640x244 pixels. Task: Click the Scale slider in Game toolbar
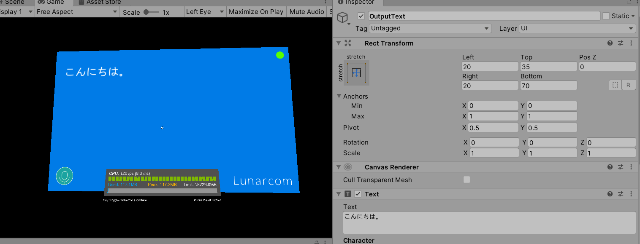(152, 12)
